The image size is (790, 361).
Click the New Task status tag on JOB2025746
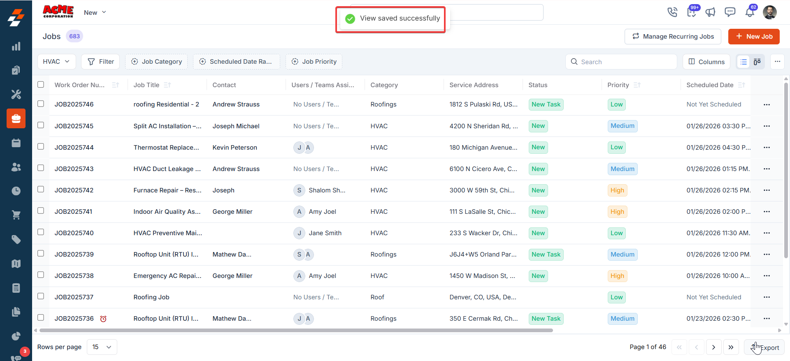[x=546, y=104]
